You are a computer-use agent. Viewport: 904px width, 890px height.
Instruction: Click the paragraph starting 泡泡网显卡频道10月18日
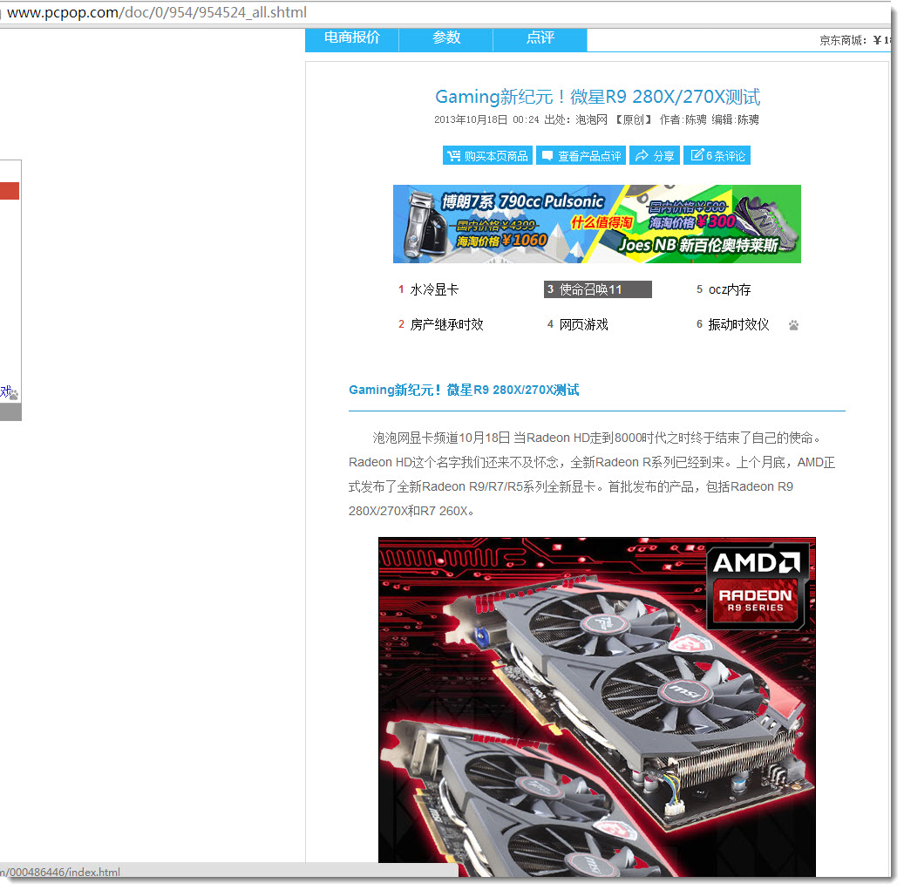pyautogui.click(x=592, y=474)
